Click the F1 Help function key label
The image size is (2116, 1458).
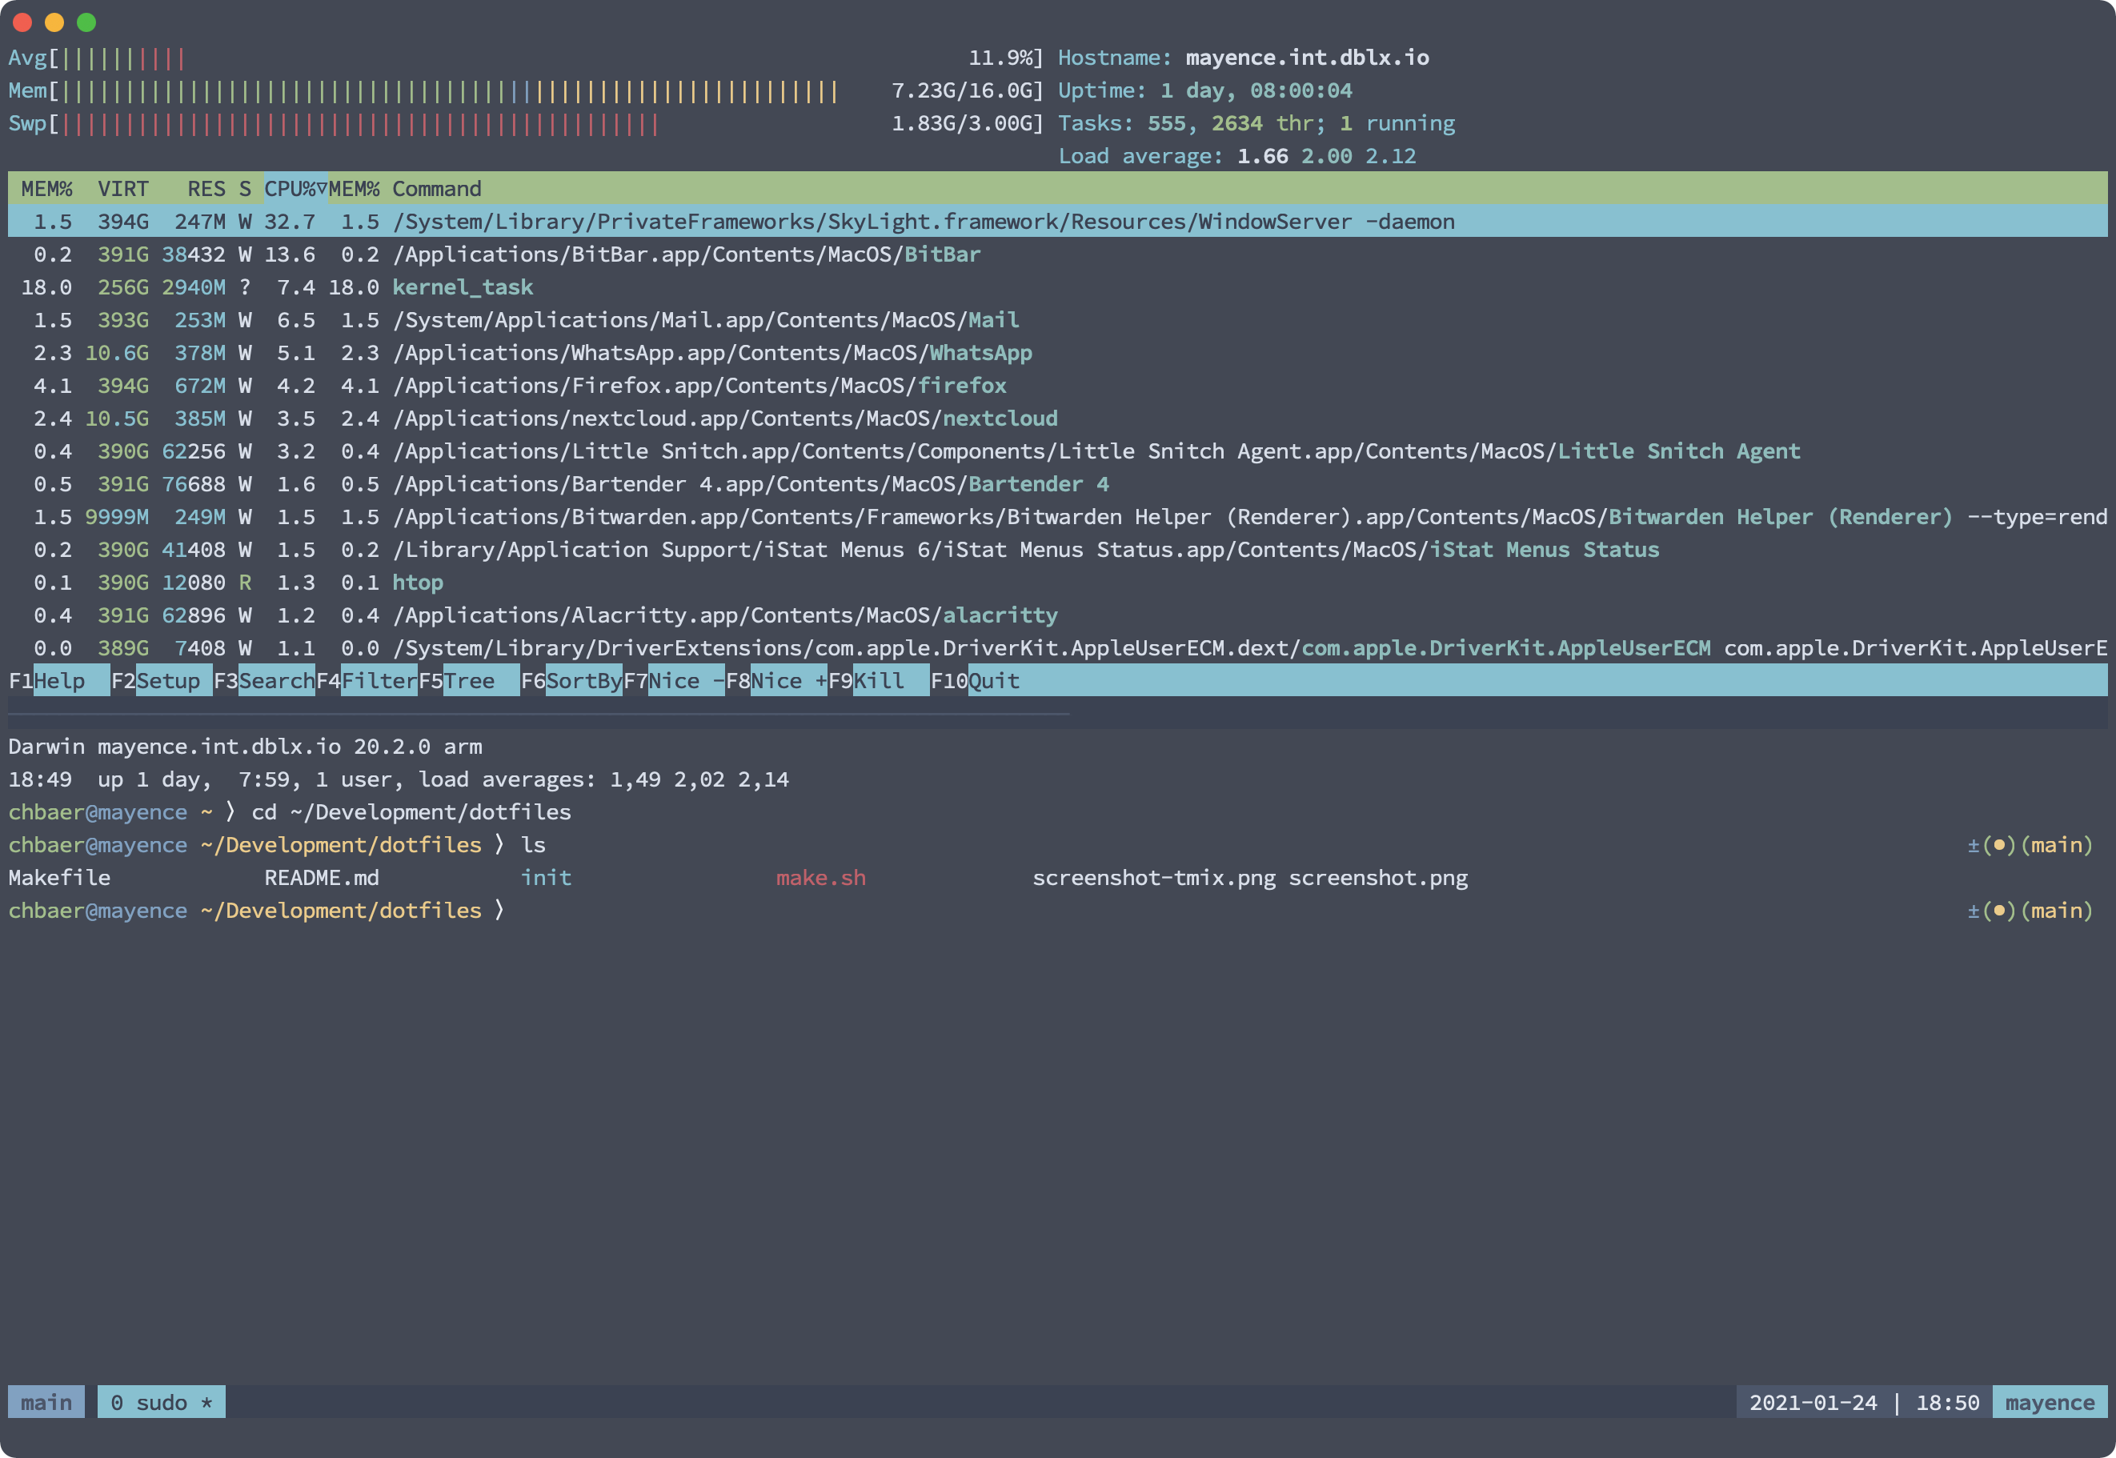tap(58, 680)
